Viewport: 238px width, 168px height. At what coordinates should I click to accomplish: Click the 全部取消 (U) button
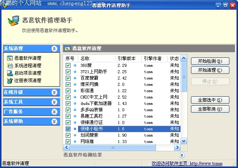(210, 109)
